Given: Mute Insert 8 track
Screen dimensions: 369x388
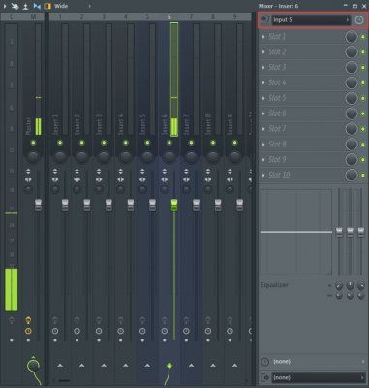Looking at the screenshot, I should point(213,143).
